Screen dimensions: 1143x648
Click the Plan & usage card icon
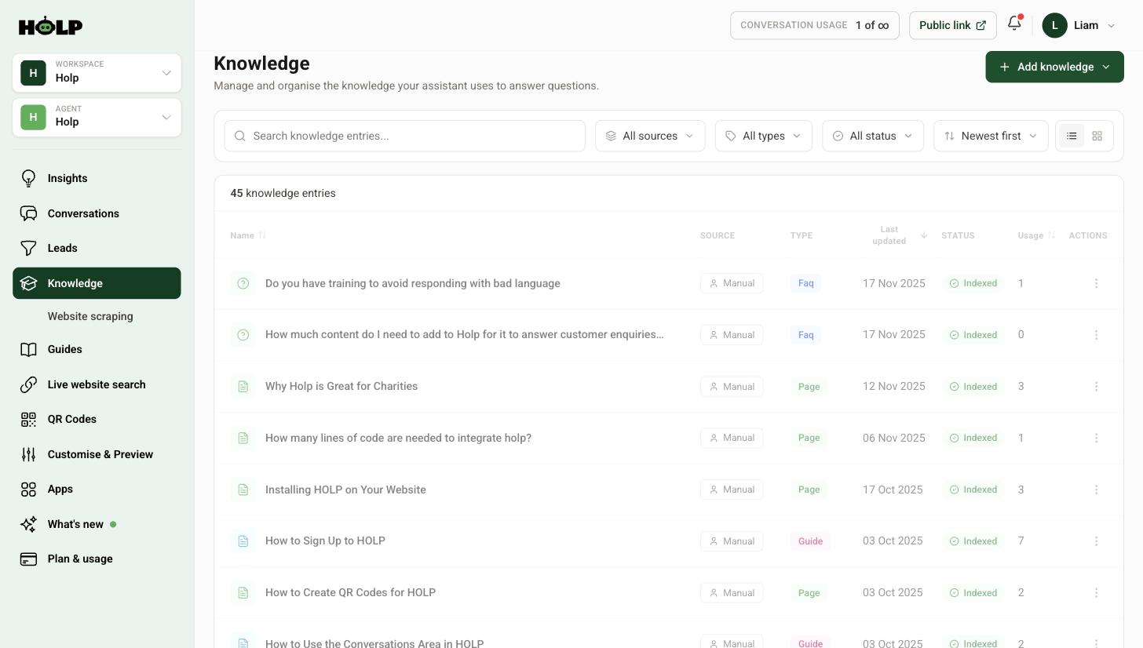tap(28, 559)
